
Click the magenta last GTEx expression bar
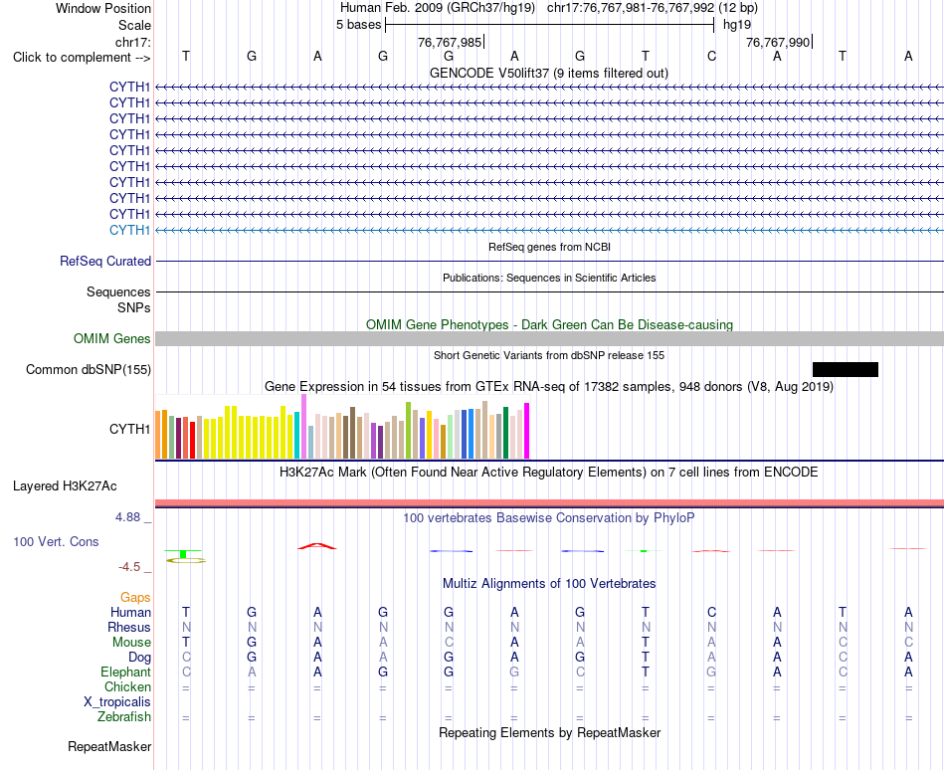527,431
